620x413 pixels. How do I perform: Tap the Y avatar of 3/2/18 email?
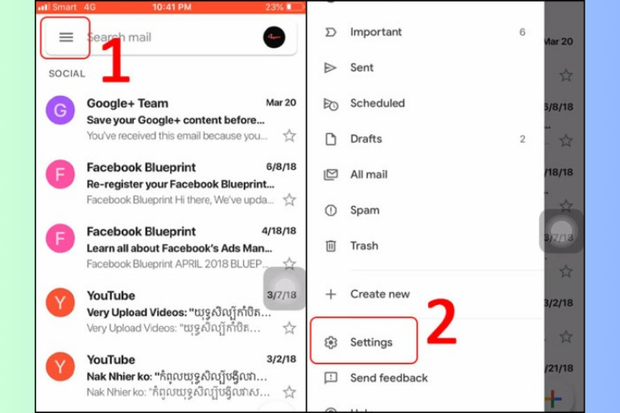[x=60, y=367]
